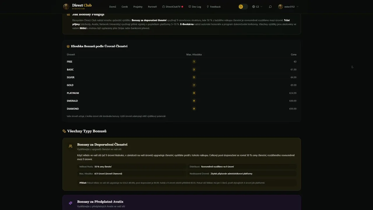Screen dimensions: 373x210
Task: Click the GOLD level depth badge 7
Action: point(194,85)
